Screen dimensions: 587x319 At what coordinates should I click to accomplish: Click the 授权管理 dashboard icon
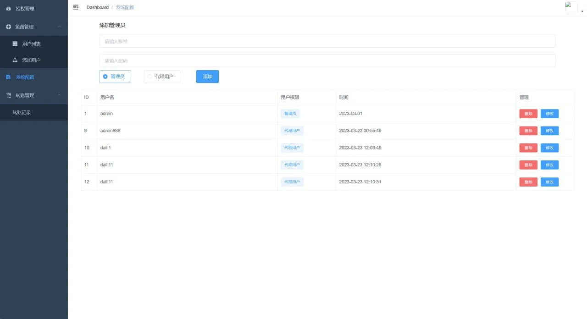point(8,9)
